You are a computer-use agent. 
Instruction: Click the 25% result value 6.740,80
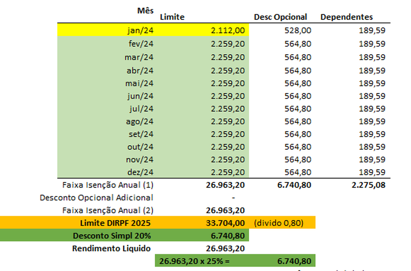point(294,261)
